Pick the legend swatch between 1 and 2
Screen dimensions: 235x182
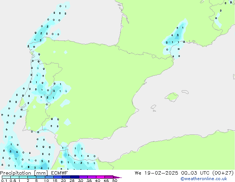pos(23,177)
